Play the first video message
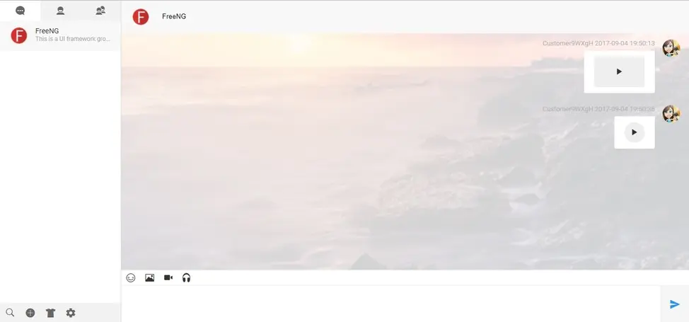The width and height of the screenshot is (689, 322). pos(619,71)
